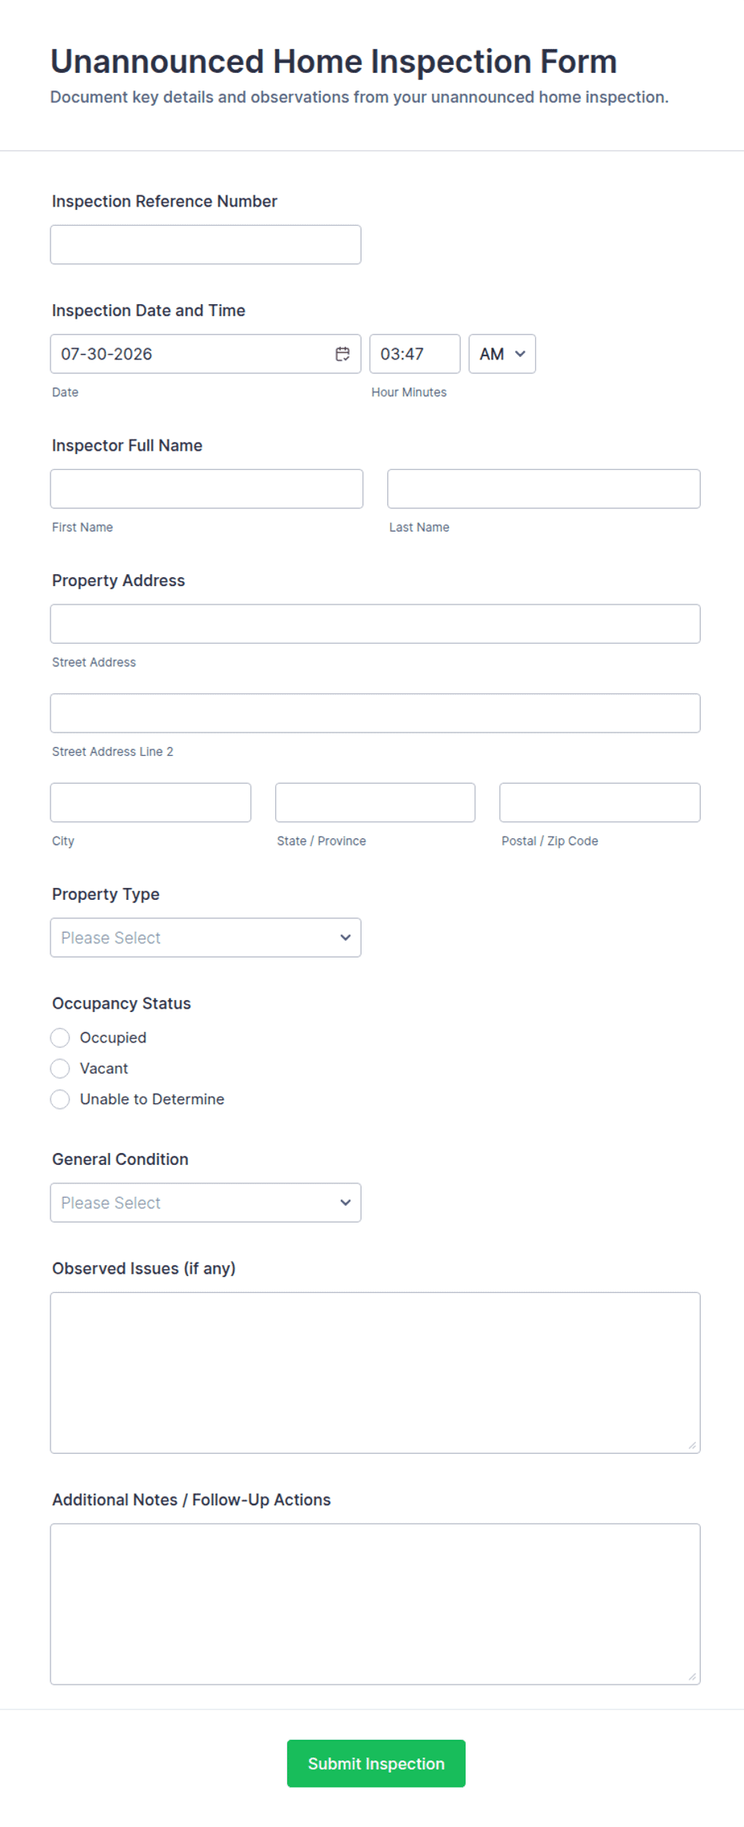
Task: Focus the State / Province field
Action: click(x=375, y=802)
